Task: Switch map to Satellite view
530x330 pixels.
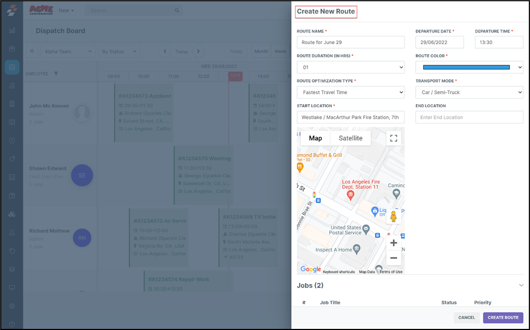Action: tap(350, 138)
